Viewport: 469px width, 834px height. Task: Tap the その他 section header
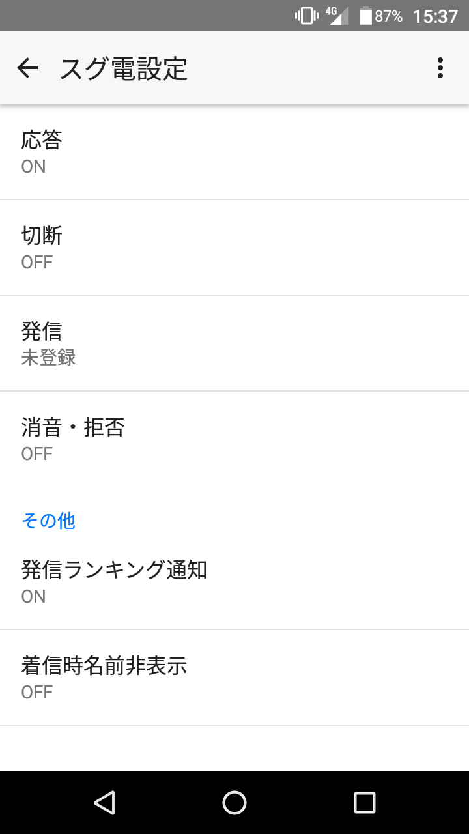point(49,521)
